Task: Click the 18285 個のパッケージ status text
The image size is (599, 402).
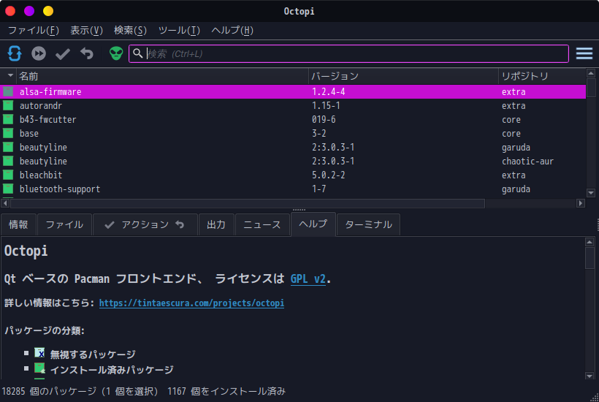Action: click(49, 391)
